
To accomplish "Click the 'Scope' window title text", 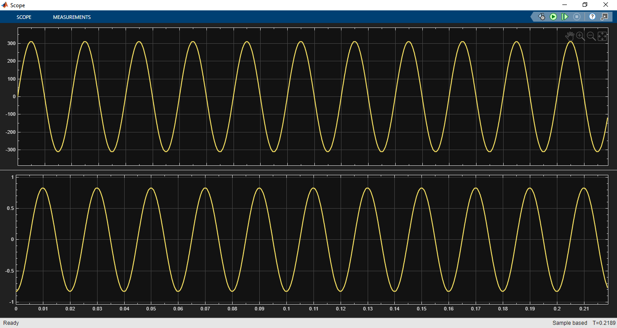I will 18,5.
